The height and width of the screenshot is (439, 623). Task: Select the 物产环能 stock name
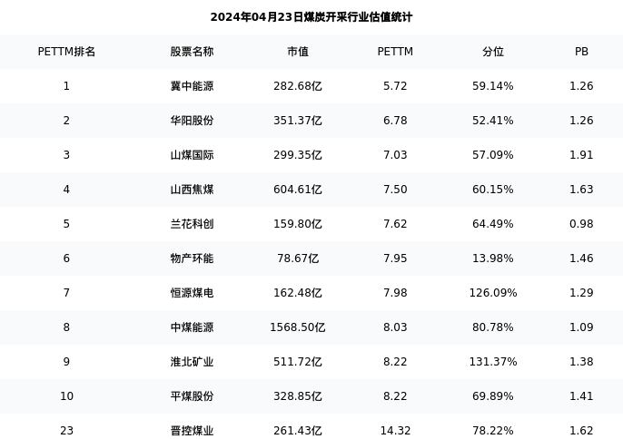(x=192, y=259)
